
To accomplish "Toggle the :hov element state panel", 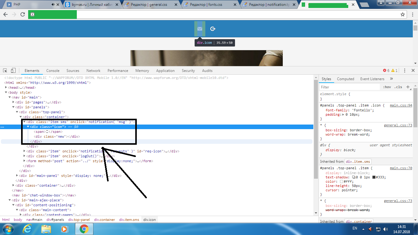I will (x=387, y=87).
